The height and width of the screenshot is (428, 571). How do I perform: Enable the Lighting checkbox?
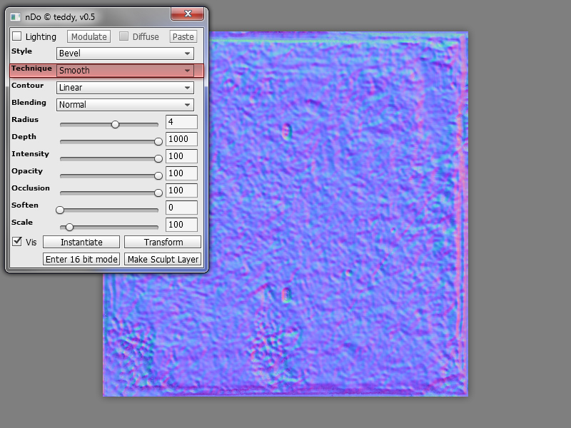16,36
